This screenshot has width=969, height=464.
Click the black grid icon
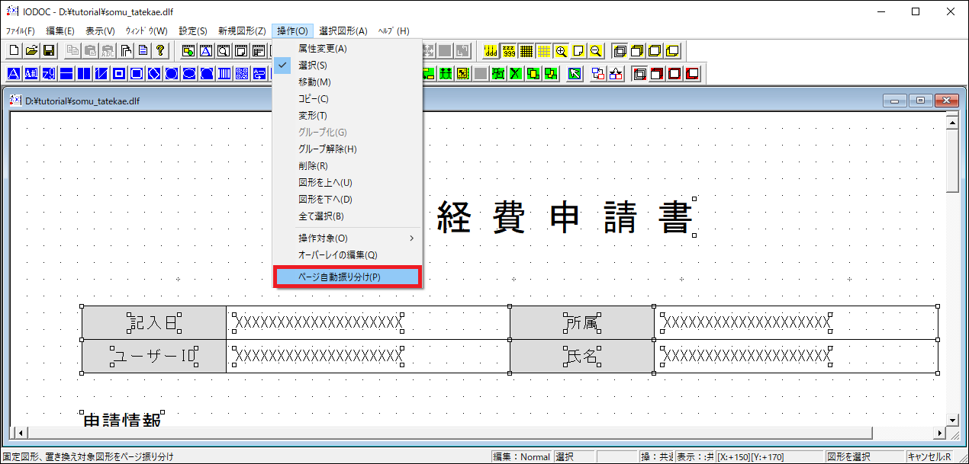(x=526, y=51)
